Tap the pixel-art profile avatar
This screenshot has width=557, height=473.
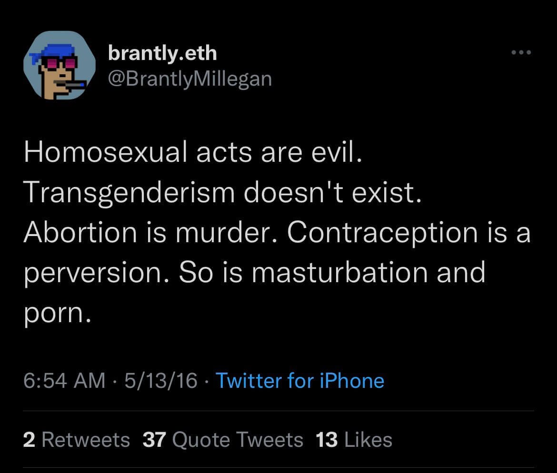pyautogui.click(x=57, y=65)
